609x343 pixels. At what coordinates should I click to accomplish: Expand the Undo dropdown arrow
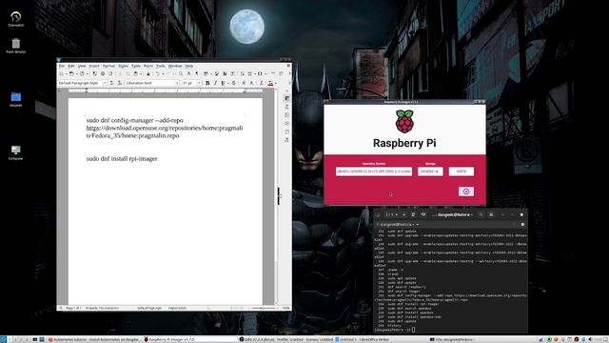[163, 73]
